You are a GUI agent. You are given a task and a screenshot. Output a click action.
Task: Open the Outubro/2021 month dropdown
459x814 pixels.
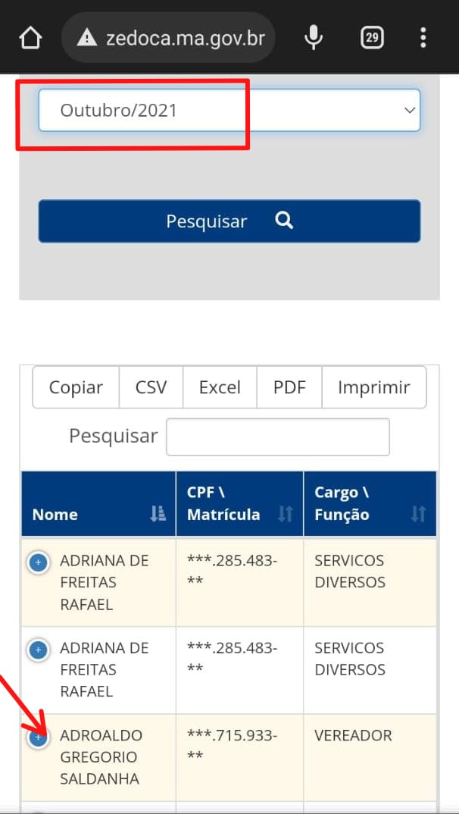coord(229,111)
